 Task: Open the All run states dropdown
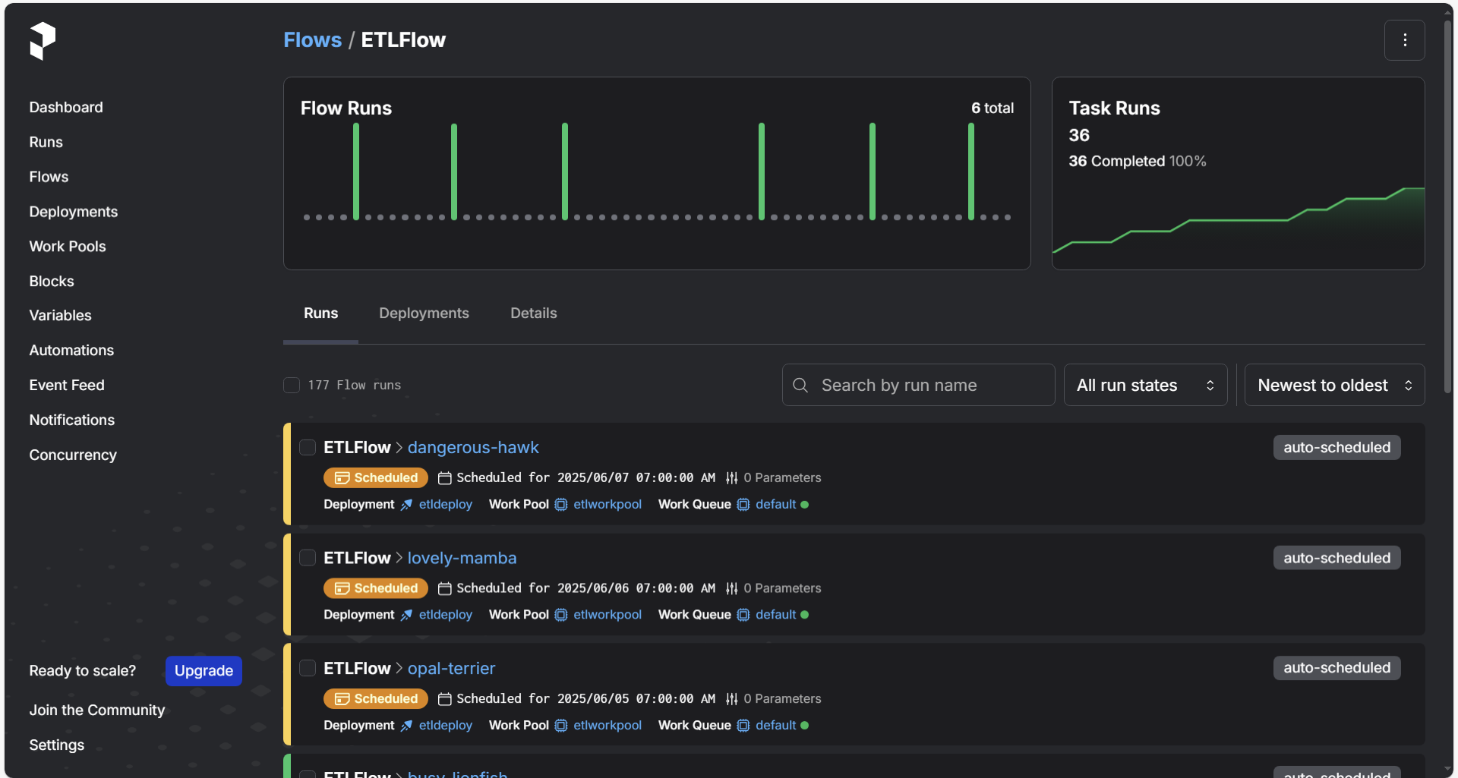click(1144, 386)
